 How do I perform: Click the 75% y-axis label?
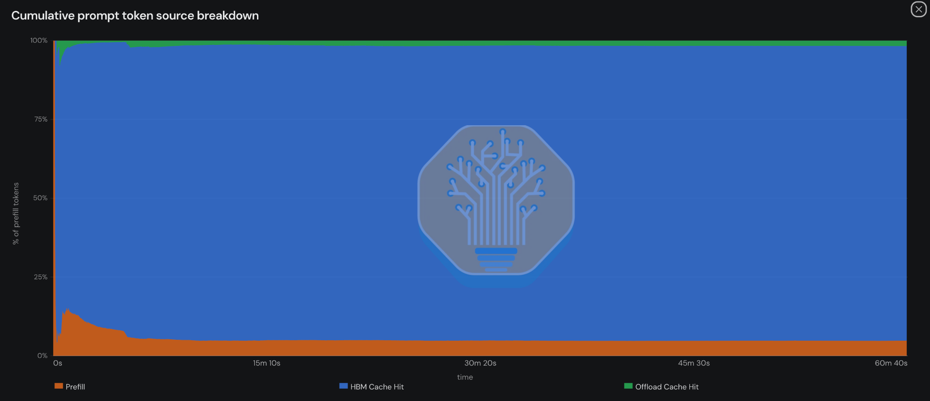[41, 119]
